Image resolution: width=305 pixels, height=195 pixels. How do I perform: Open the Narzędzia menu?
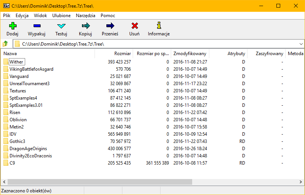(x=86, y=16)
